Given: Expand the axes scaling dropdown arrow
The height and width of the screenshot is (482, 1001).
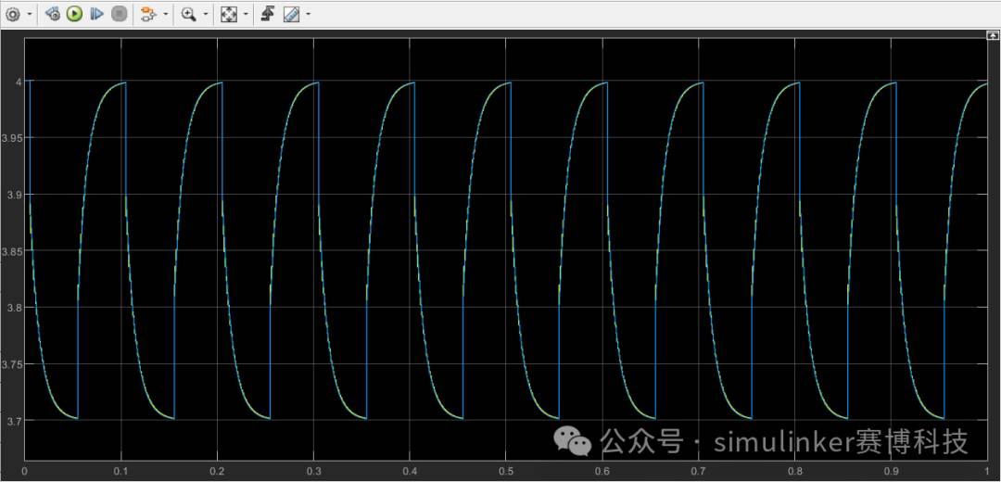Looking at the screenshot, I should tap(246, 14).
